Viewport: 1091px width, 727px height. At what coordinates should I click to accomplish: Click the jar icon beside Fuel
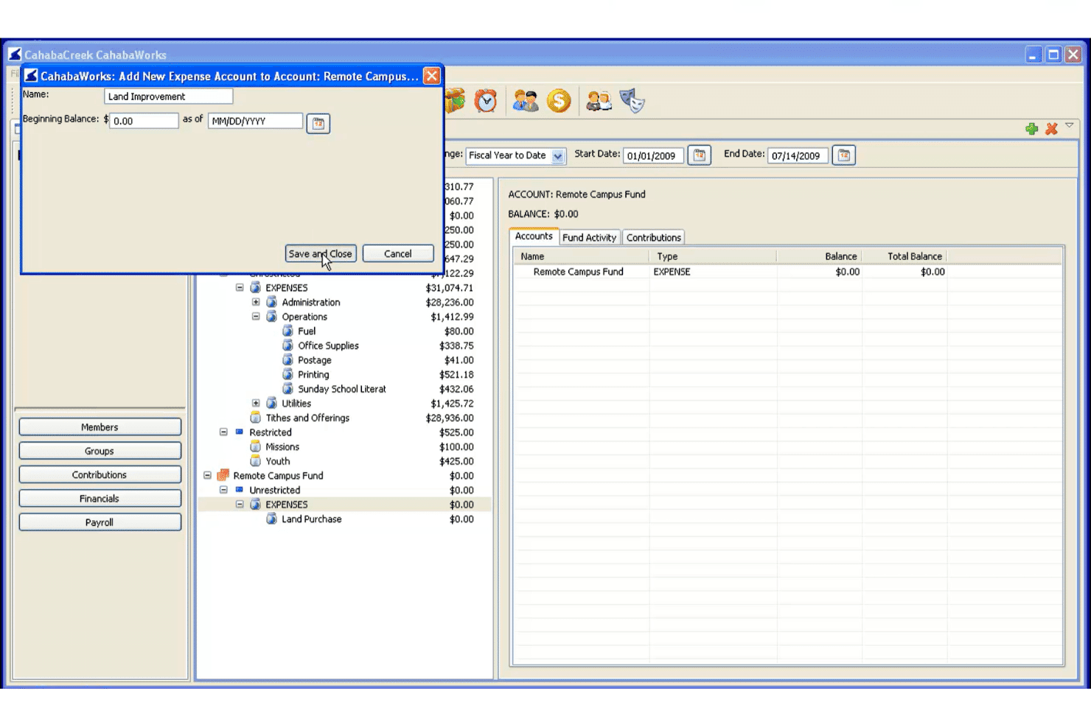click(x=287, y=331)
